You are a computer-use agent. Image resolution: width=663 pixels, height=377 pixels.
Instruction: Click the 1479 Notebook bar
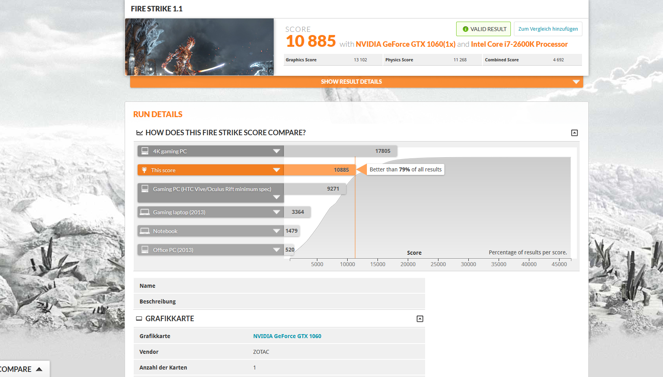click(292, 231)
